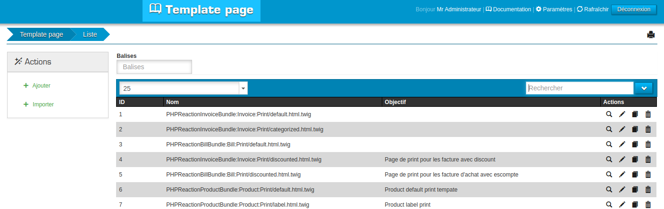Click Ajouter to add a template
This screenshot has width=664, height=209.
point(41,86)
